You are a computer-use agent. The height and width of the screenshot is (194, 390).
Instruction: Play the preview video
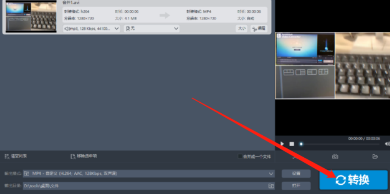282,144
